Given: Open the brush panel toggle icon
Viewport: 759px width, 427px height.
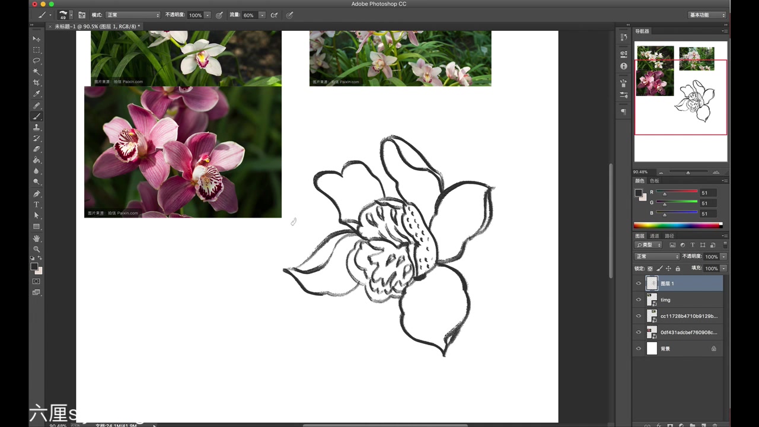Looking at the screenshot, I should pyautogui.click(x=82, y=15).
